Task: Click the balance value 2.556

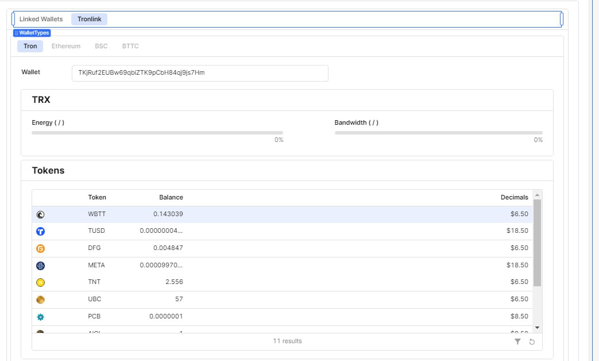Action: 174,282
